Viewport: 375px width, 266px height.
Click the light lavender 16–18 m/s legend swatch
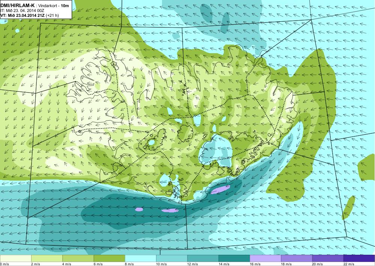coord(265,259)
